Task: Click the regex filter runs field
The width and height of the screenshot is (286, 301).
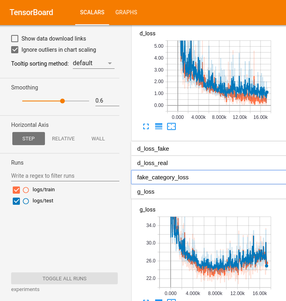Action: click(x=65, y=176)
